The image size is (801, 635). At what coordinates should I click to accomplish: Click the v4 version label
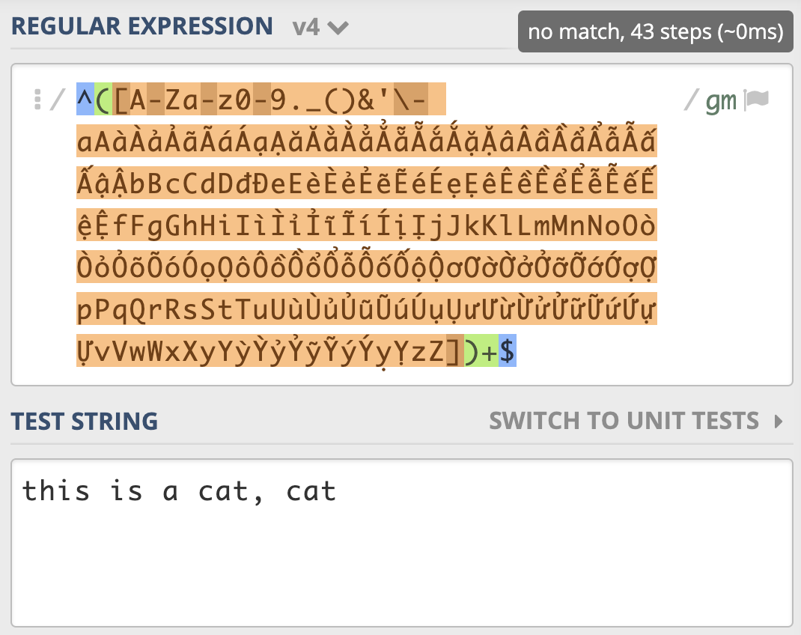pos(306,27)
